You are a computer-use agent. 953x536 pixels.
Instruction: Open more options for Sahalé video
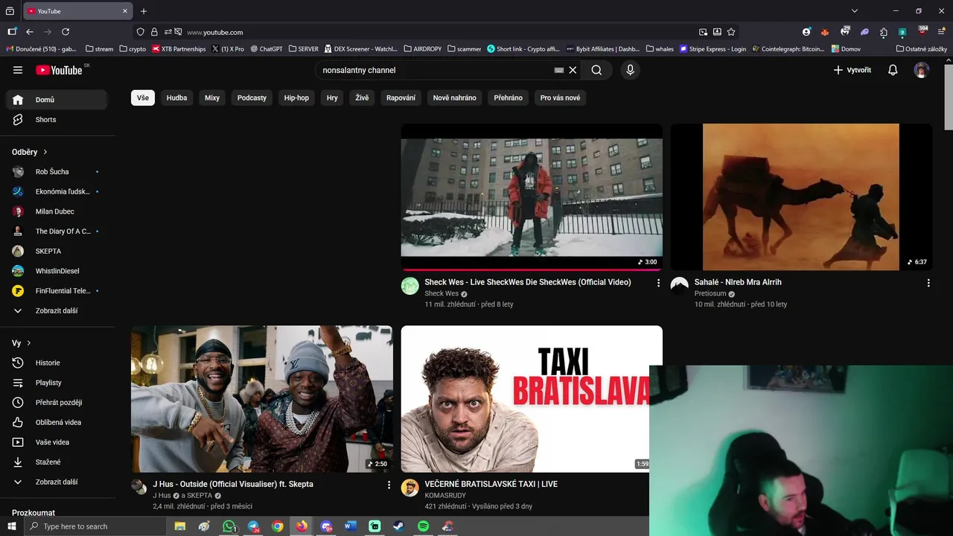[928, 283]
